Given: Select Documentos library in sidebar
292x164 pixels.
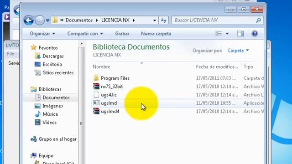Looking at the screenshot, I should [x=56, y=97].
